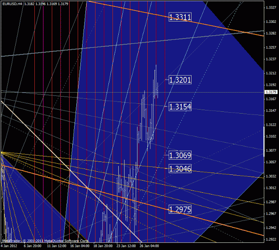Click the 1.3282 price scale value
The image size is (279, 250).
[x=271, y=34]
